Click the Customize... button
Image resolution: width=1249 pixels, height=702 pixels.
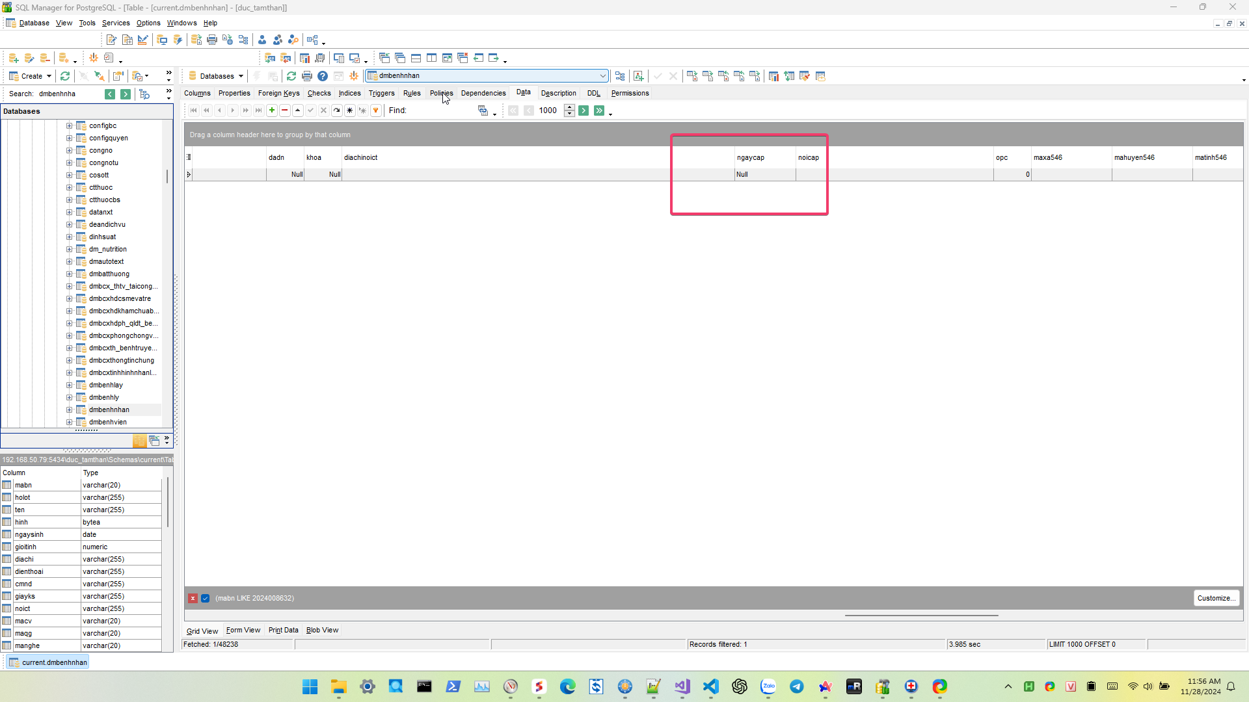tap(1216, 598)
